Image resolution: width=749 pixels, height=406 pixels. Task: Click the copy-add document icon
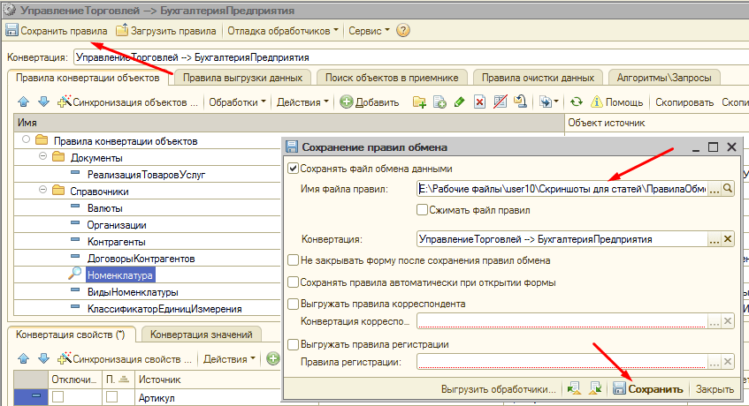tap(439, 102)
